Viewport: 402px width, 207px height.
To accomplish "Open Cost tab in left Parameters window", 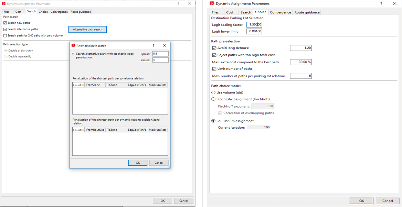I will click(18, 12).
